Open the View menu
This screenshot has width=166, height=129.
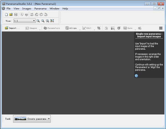[x=16, y=9]
